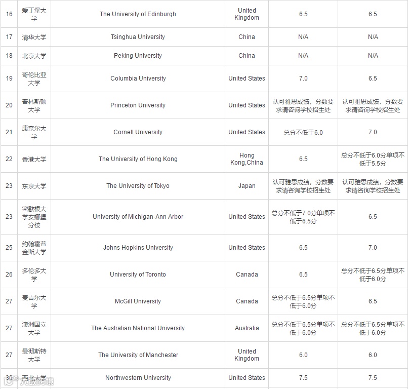Click rank number 20
This screenshot has height=389, width=410.
click(9, 105)
